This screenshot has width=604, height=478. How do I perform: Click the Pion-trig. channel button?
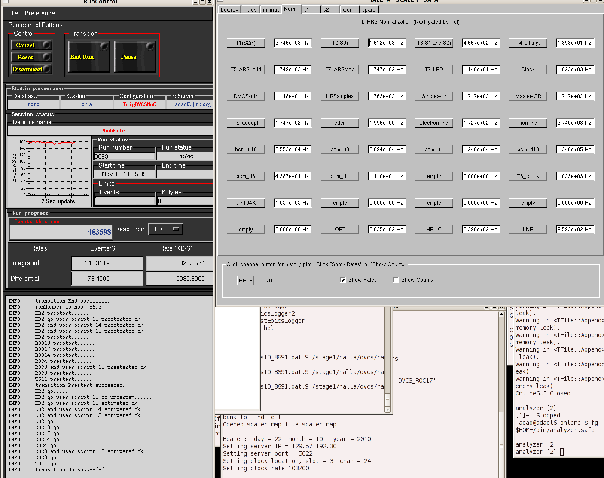(528, 123)
